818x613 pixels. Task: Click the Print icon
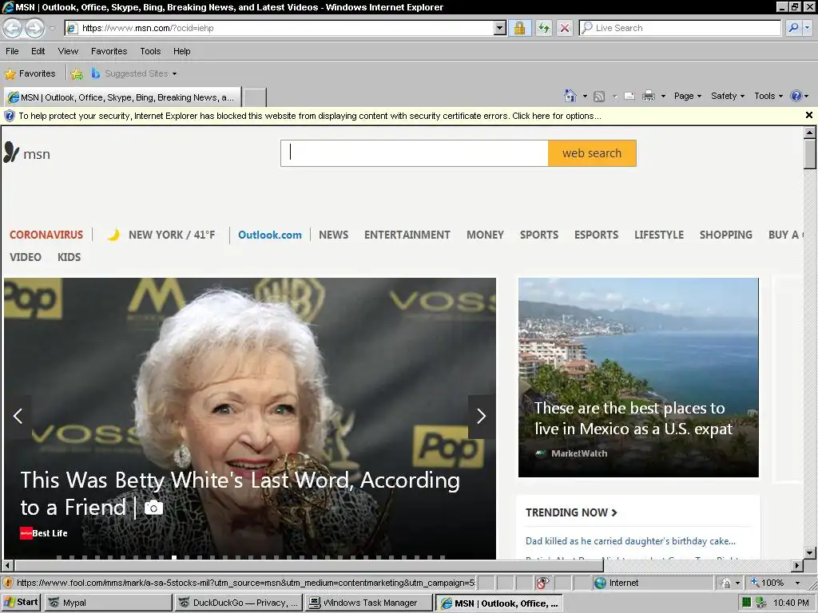pos(649,97)
